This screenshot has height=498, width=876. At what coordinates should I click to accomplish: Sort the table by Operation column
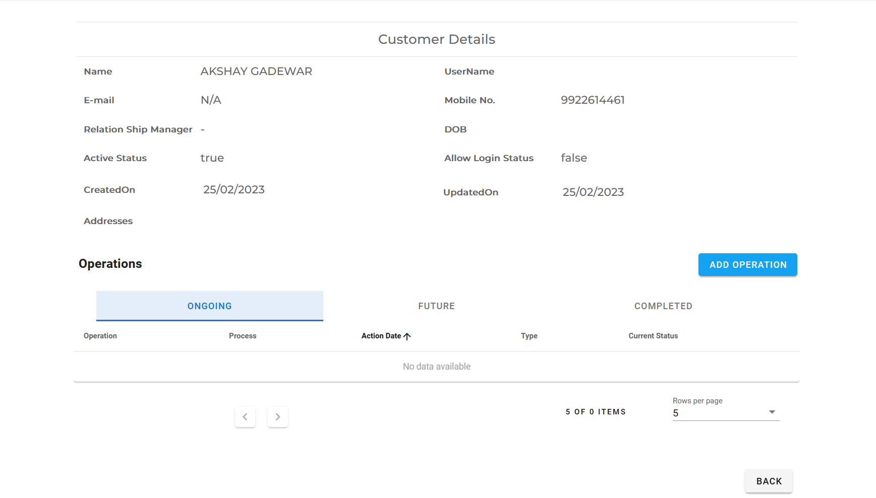pyautogui.click(x=100, y=336)
